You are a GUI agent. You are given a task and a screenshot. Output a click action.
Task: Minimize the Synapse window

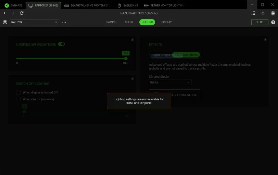pyautogui.click(x=252, y=5)
